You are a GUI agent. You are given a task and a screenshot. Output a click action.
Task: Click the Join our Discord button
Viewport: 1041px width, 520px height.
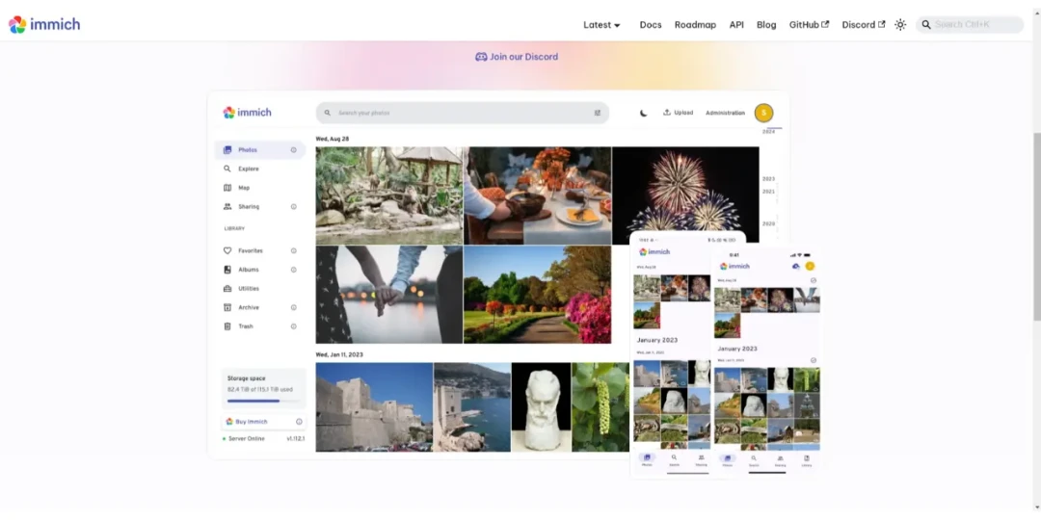point(517,57)
